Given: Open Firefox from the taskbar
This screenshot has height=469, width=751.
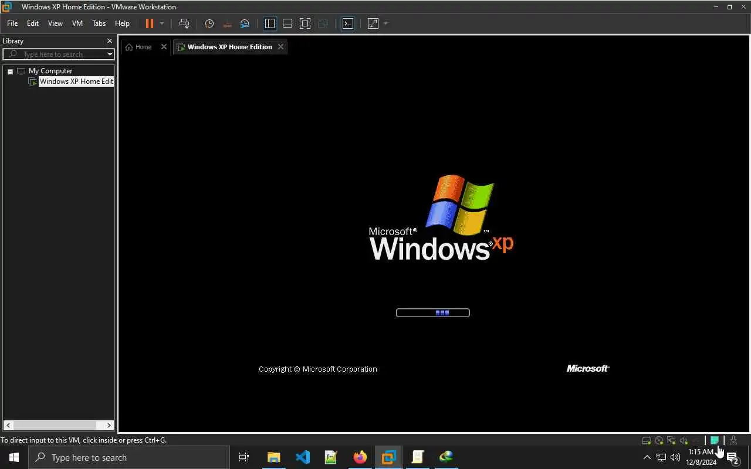Looking at the screenshot, I should pos(360,457).
